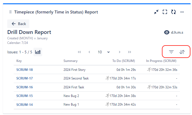The height and width of the screenshot is (115, 192).
Task: Go to the previous page
Action: click(x=89, y=52)
